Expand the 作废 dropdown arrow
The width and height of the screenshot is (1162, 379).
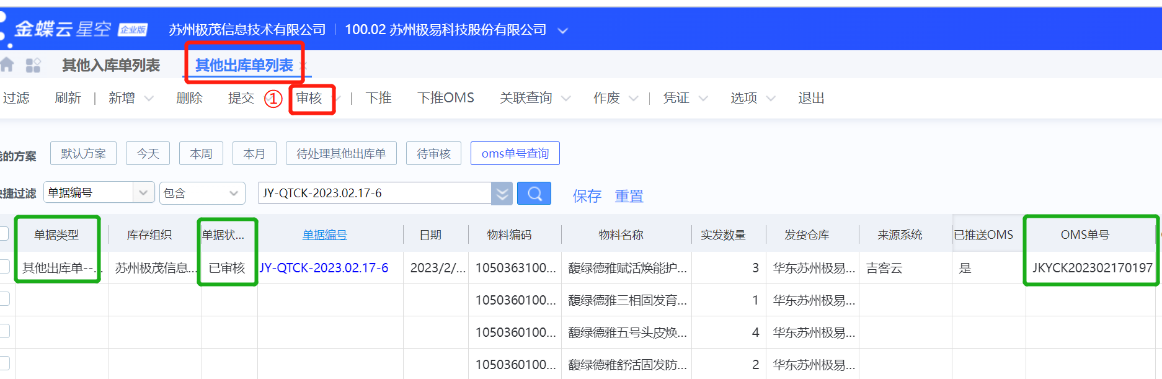tap(634, 98)
